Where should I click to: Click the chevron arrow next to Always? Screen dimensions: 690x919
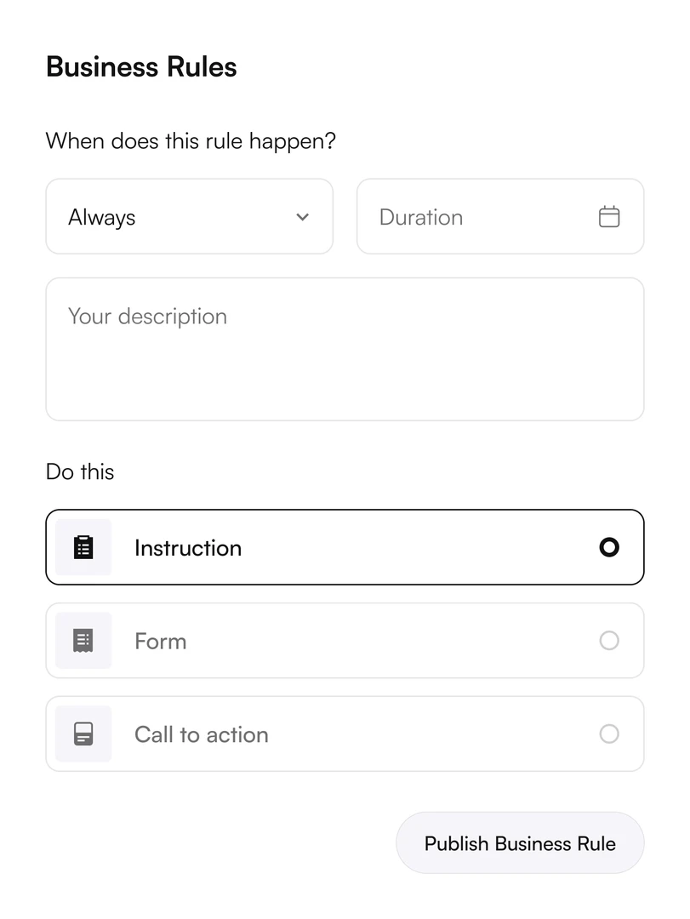point(302,217)
